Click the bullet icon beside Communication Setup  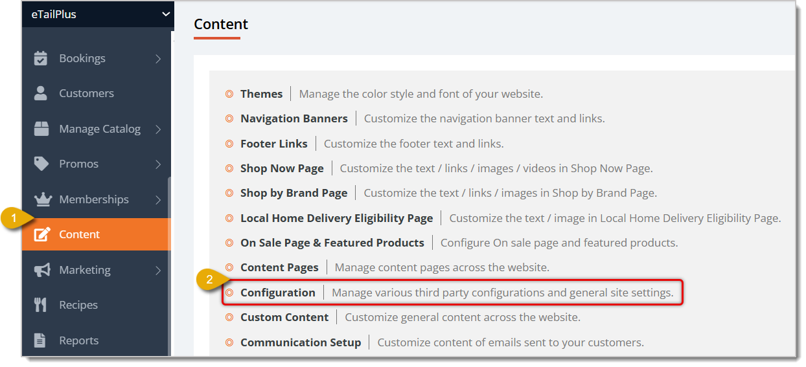229,342
